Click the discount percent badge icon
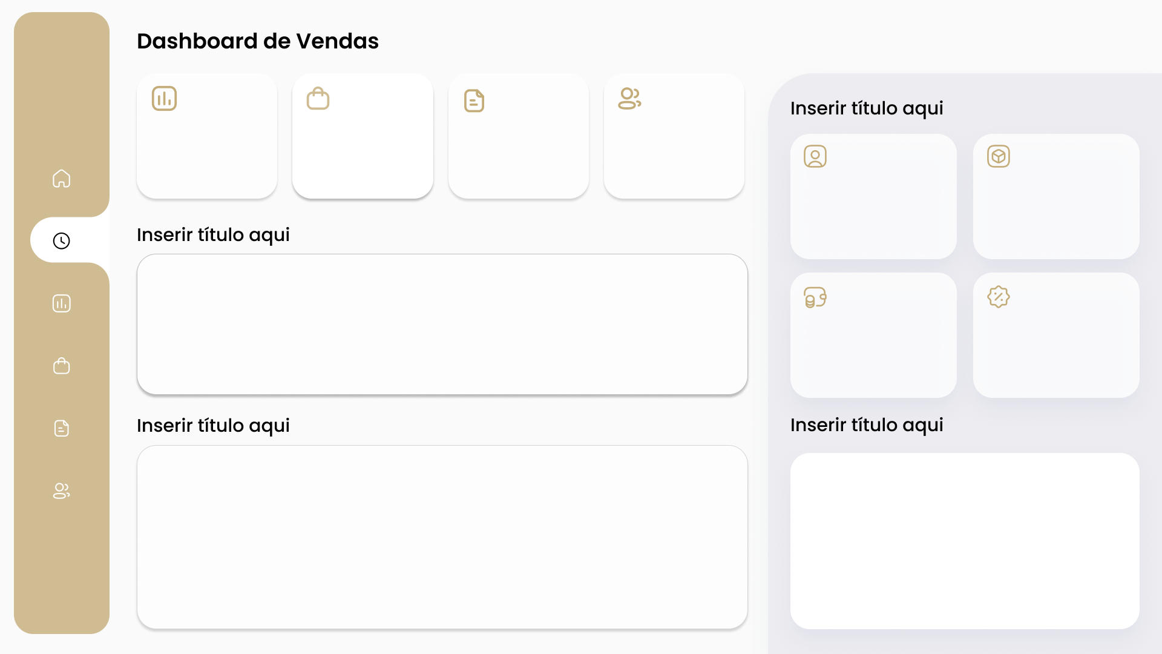1162x654 pixels. [x=999, y=297]
